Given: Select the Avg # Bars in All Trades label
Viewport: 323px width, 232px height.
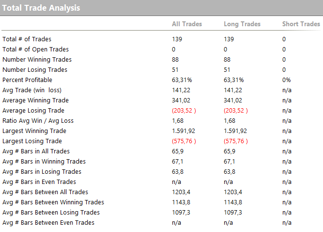Looking at the screenshot, I should click(x=36, y=151).
